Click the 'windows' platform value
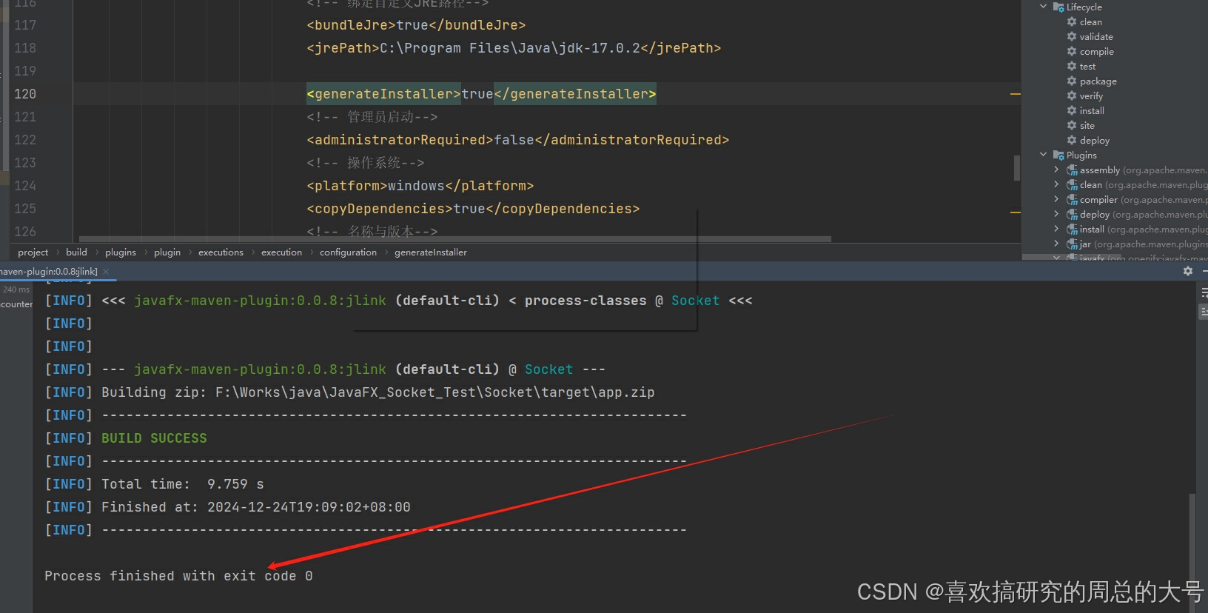Viewport: 1208px width, 613px height. [x=416, y=186]
